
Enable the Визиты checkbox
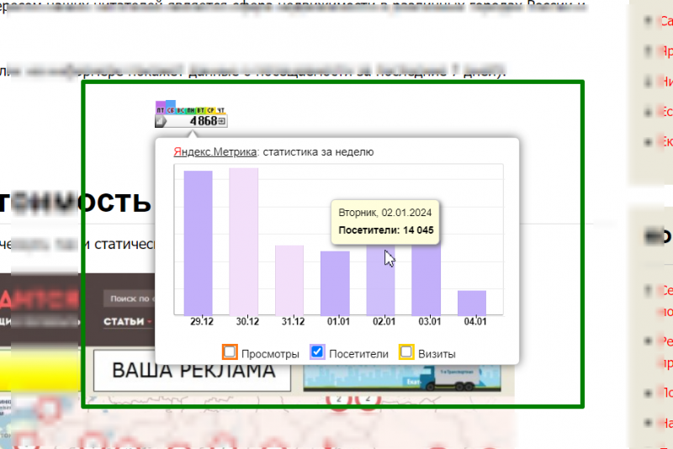tap(406, 352)
